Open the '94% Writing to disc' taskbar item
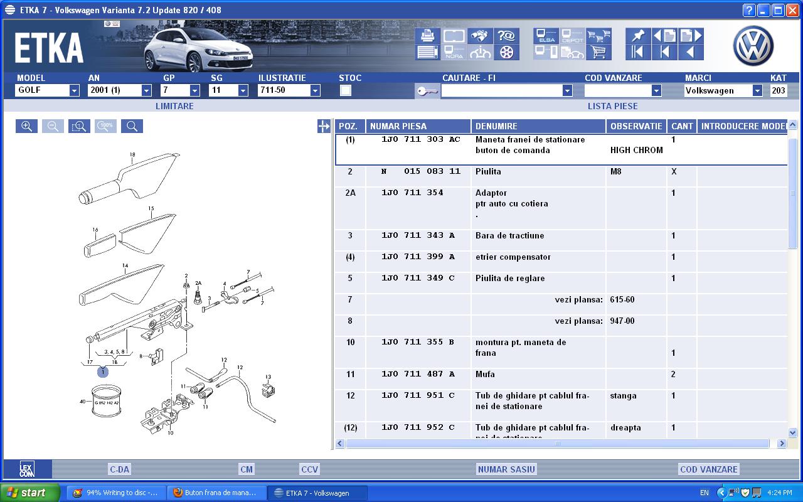This screenshot has height=502, width=803. coord(117,493)
